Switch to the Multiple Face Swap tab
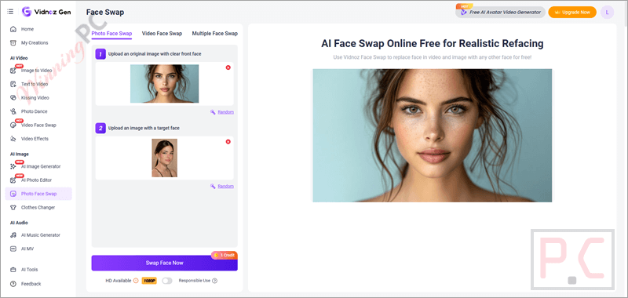Screen dimensions: 628x298 (214, 34)
